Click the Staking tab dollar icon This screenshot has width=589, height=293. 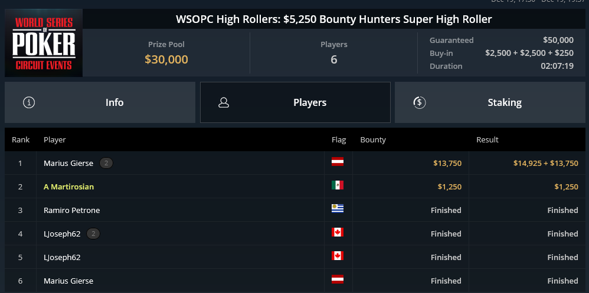[x=419, y=102]
